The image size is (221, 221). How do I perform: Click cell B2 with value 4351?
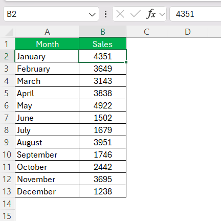coord(103,56)
